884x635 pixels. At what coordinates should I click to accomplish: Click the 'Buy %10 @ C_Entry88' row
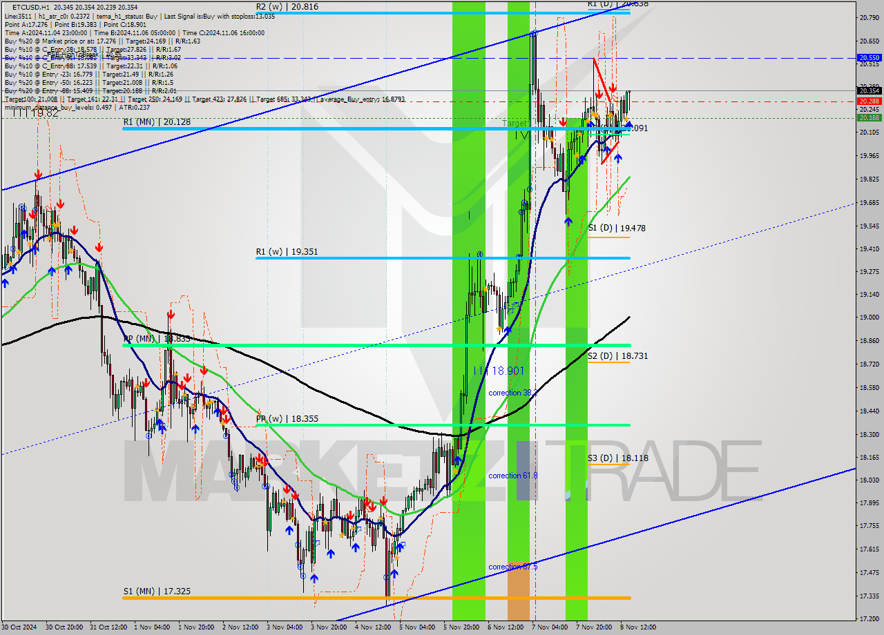tap(91, 66)
